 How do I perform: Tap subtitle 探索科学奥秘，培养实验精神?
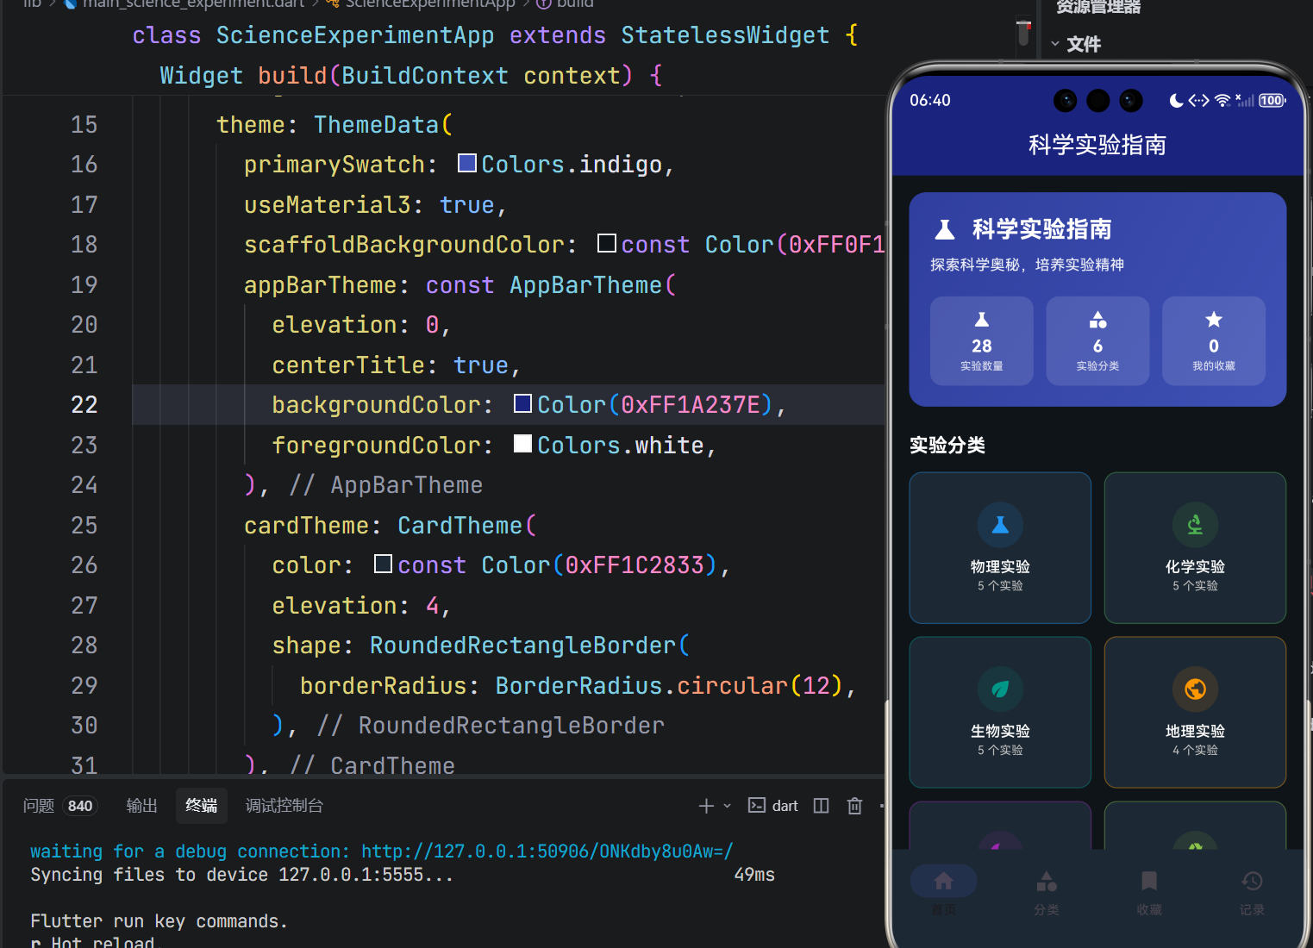[1028, 265]
